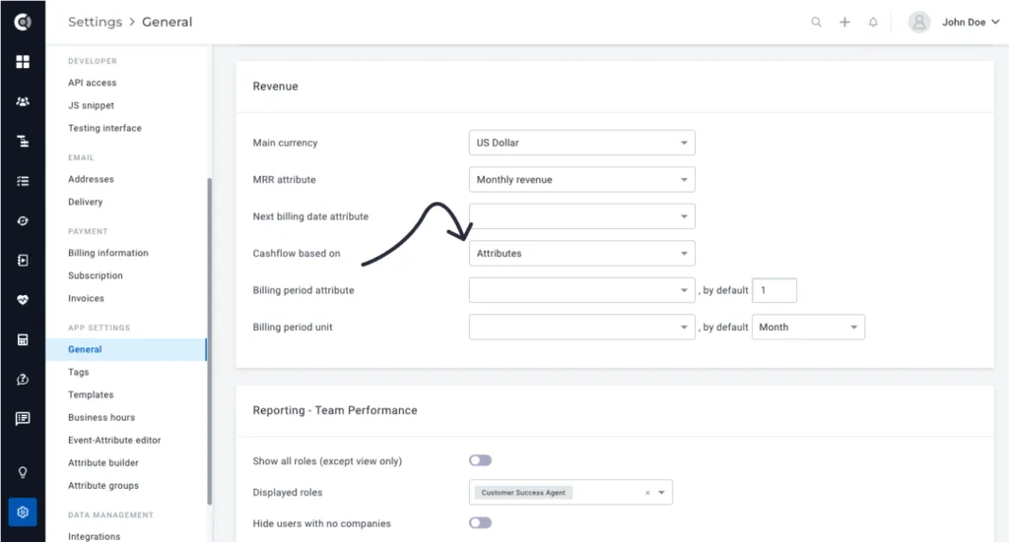Click the plus add icon in header
1009x542 pixels.
tap(844, 22)
